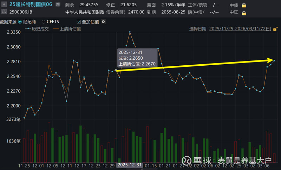This screenshot has height=170, width=281.
Task: Click the 主体/债项 rating label
Action: point(198,5)
